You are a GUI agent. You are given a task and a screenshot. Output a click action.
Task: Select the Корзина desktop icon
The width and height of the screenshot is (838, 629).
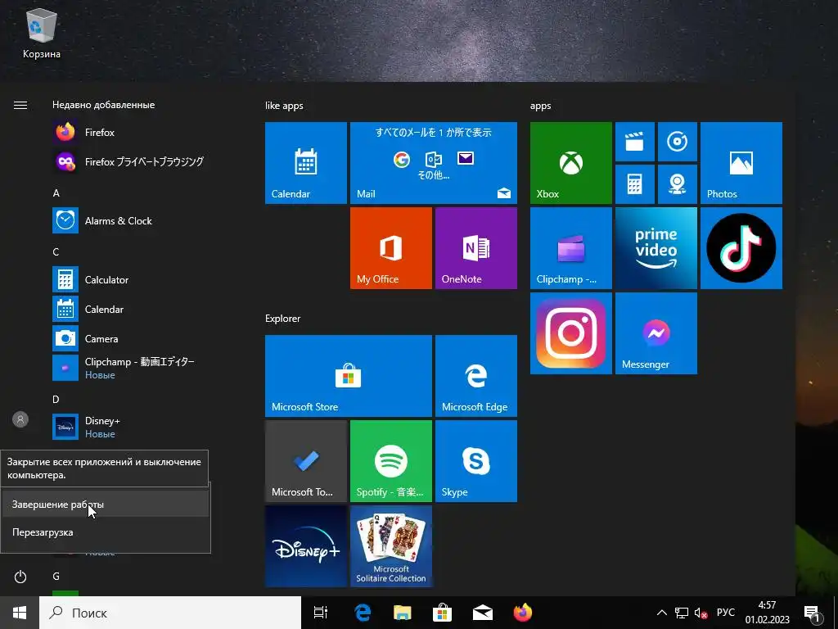point(41,33)
